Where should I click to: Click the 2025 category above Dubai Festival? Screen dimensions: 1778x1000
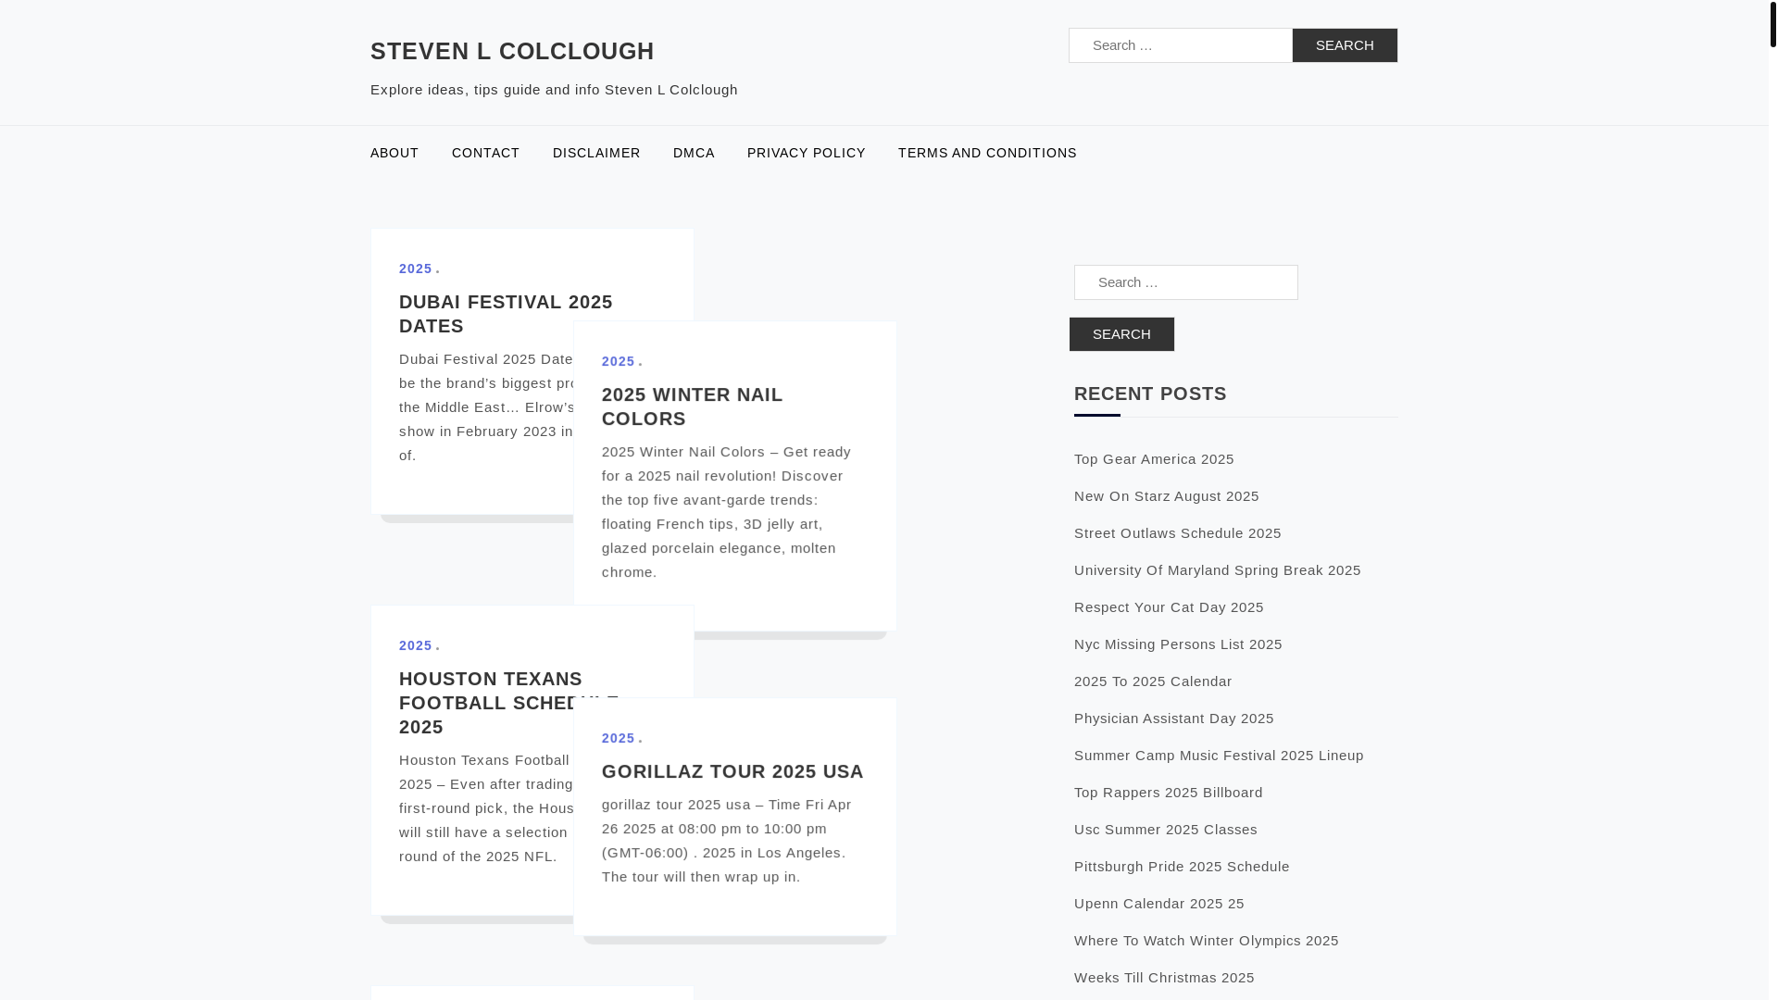416,269
